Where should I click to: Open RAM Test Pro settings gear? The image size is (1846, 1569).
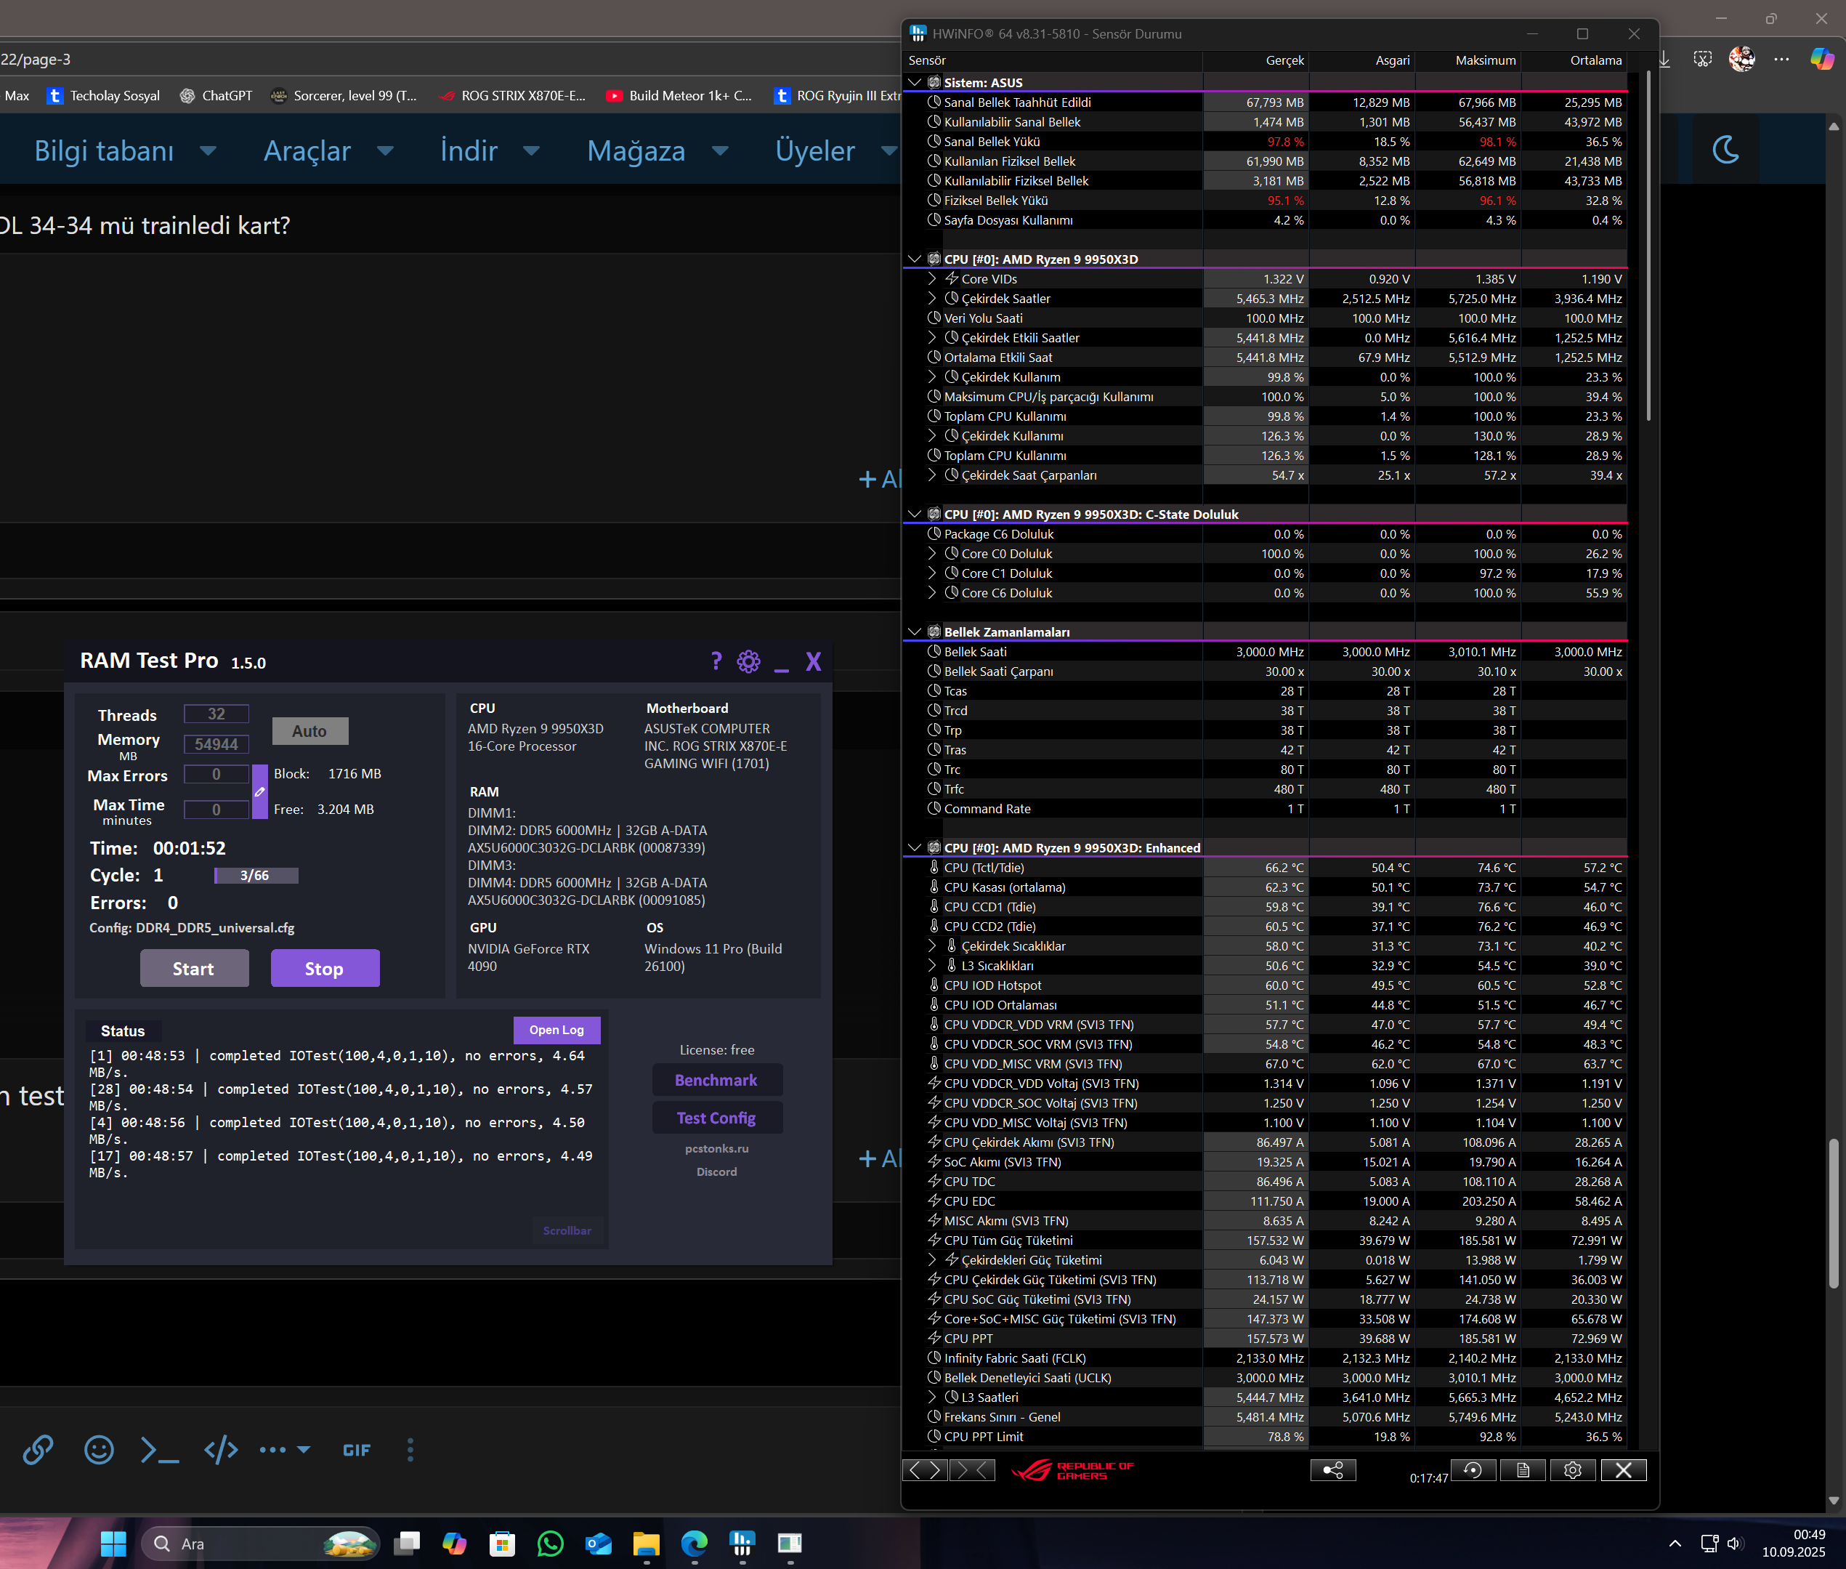pos(749,662)
